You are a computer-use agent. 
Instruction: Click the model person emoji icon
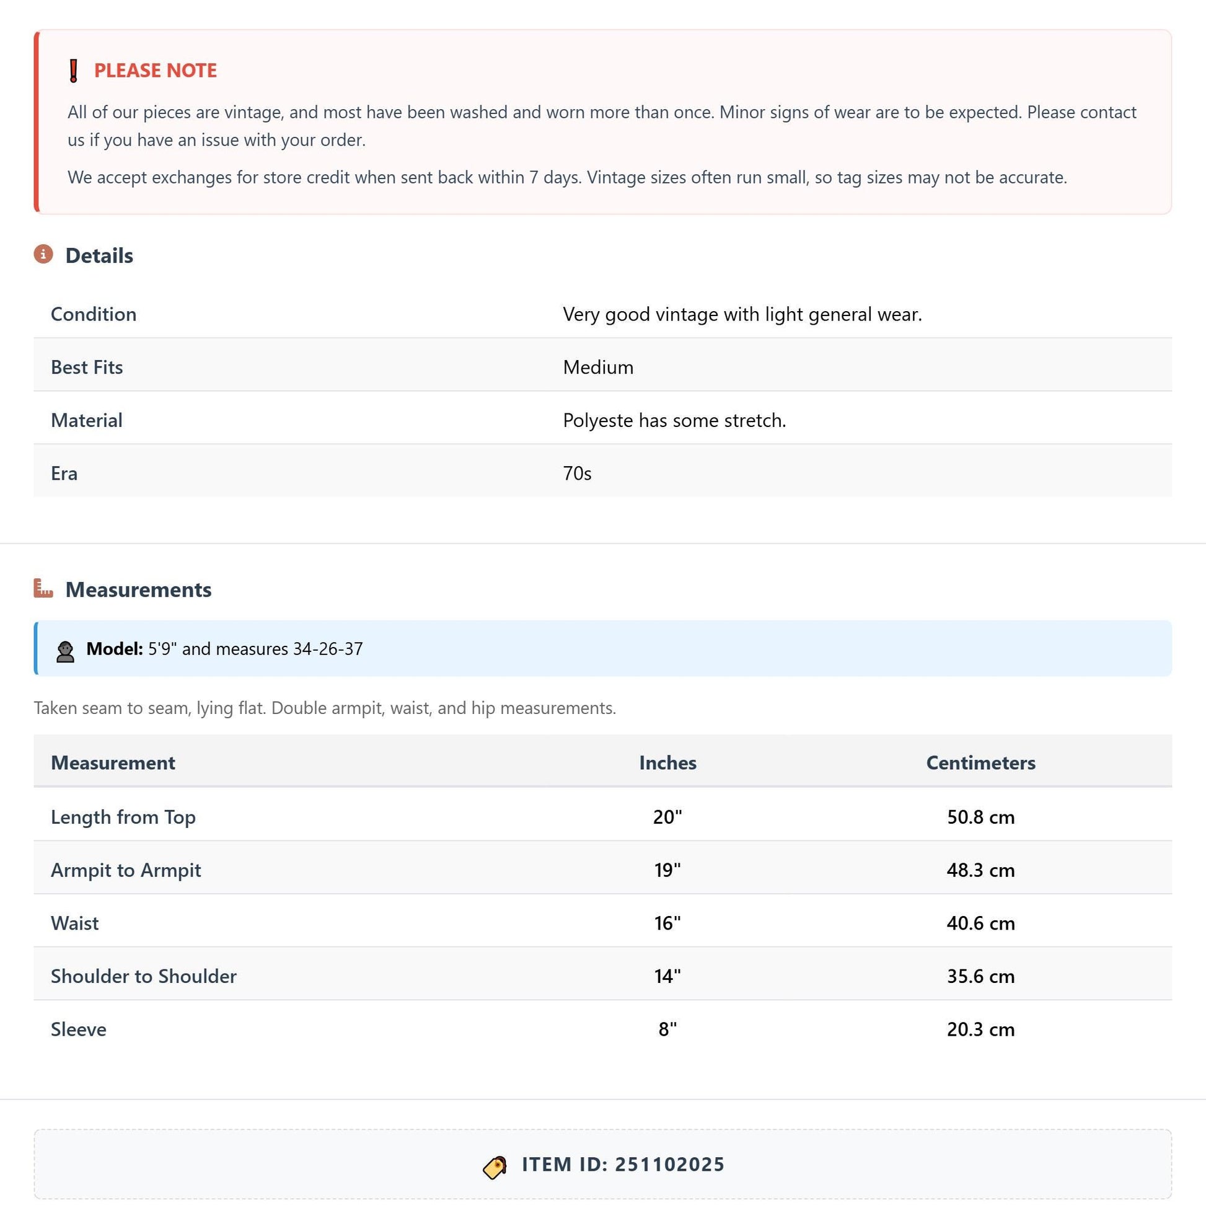pos(64,651)
